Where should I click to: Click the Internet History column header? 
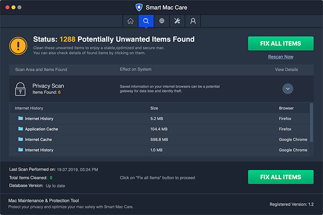29,108
